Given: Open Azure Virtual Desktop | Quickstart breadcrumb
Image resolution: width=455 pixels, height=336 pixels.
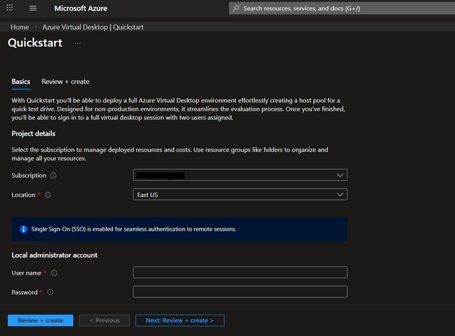Looking at the screenshot, I should point(93,27).
